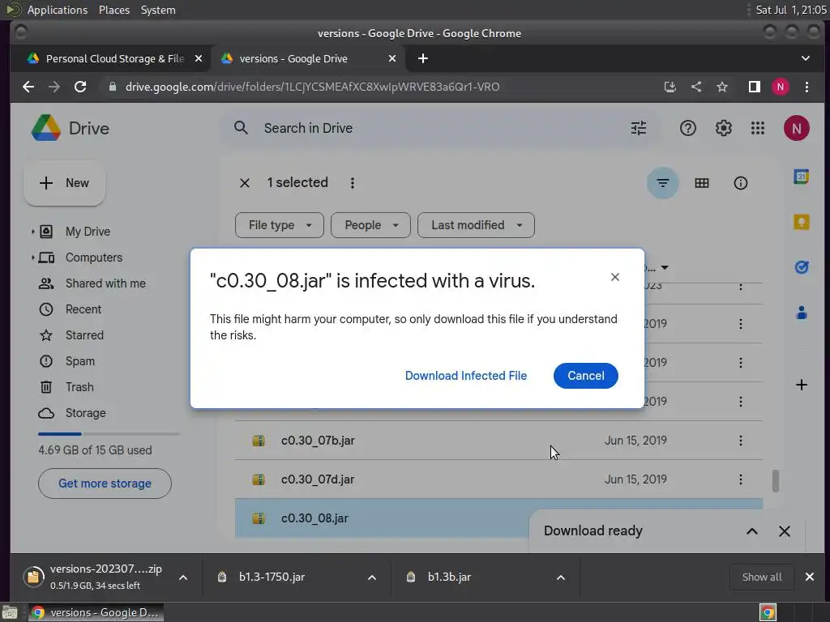830x622 pixels.
Task: Open the Google account avatar in Drive
Action: (x=796, y=128)
